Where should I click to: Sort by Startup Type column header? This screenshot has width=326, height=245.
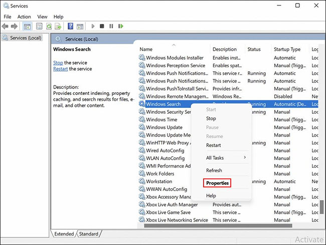pos(287,49)
